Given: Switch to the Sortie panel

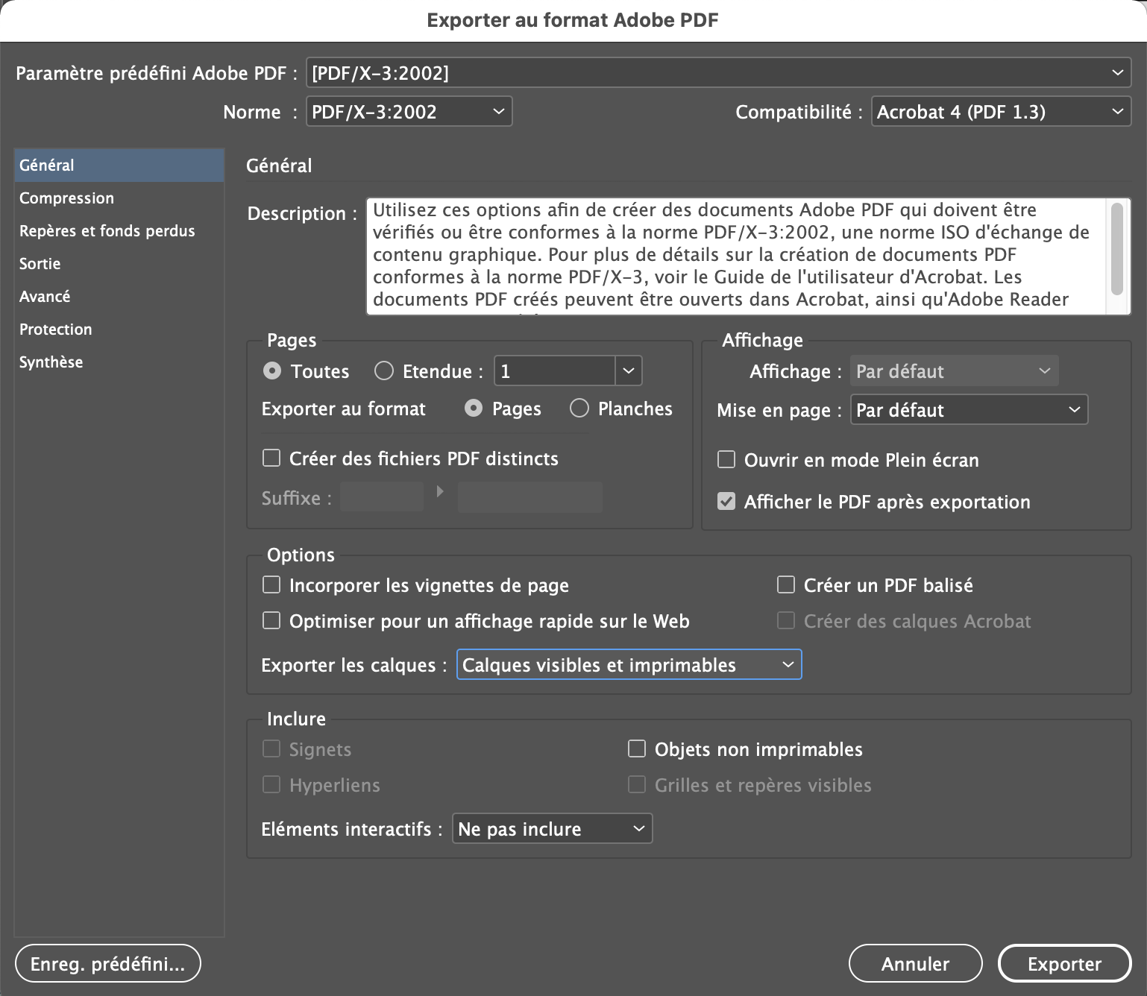Looking at the screenshot, I should (40, 264).
